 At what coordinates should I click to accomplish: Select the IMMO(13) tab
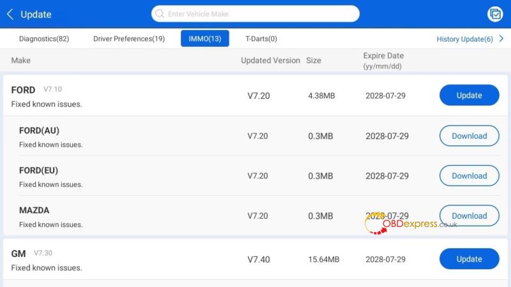pos(205,38)
